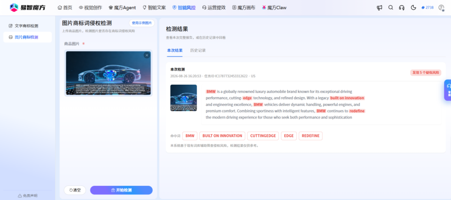Image resolution: width=451 pixels, height=200 pixels.
Task: Remove the uploaded car image with X
Action: click(x=147, y=55)
